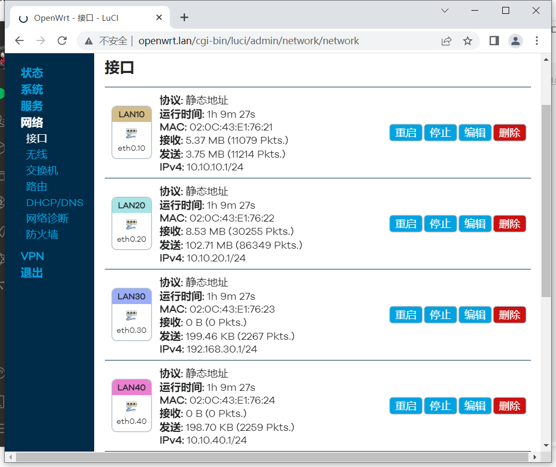Open the Chrome three-dot menu
The height and width of the screenshot is (467, 556).
click(537, 40)
